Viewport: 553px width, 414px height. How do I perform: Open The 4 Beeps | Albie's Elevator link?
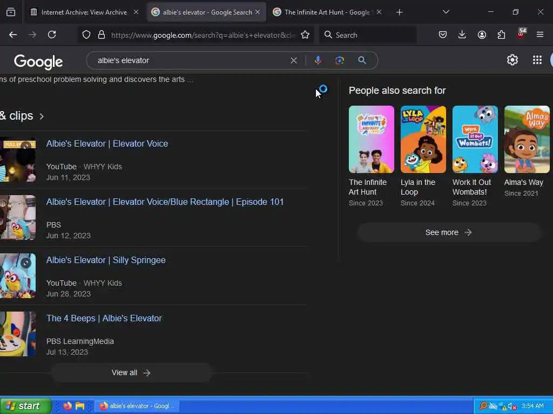click(x=104, y=318)
